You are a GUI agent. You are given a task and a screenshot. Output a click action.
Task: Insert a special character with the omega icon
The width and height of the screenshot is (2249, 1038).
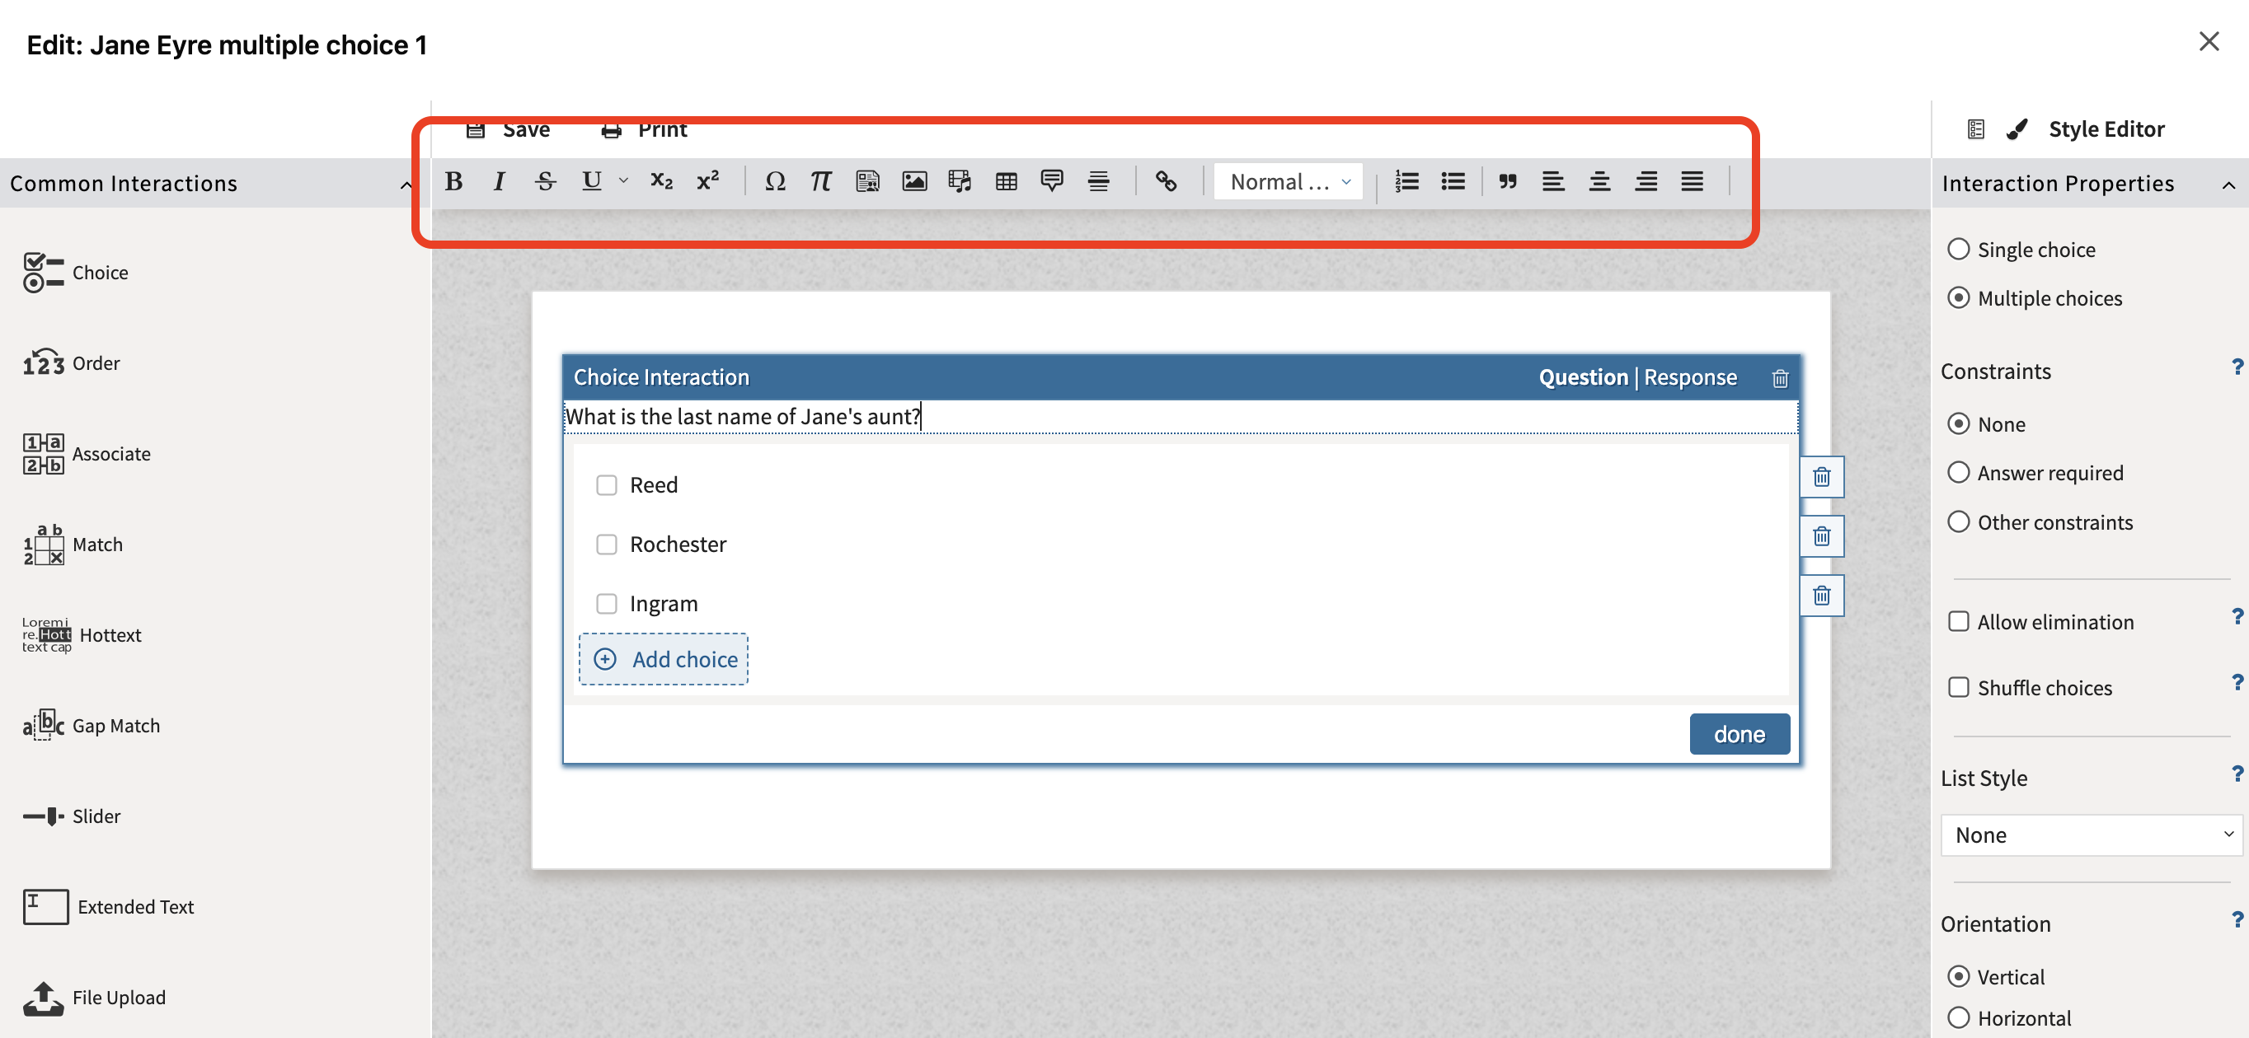(774, 181)
